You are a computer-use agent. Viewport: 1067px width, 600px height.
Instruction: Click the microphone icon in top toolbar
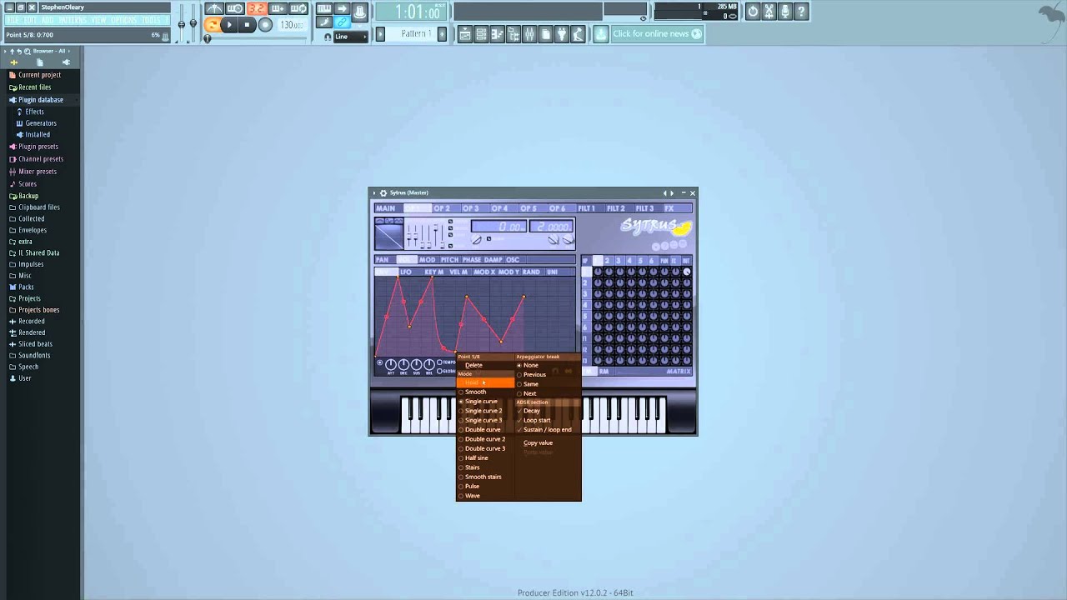(785, 11)
